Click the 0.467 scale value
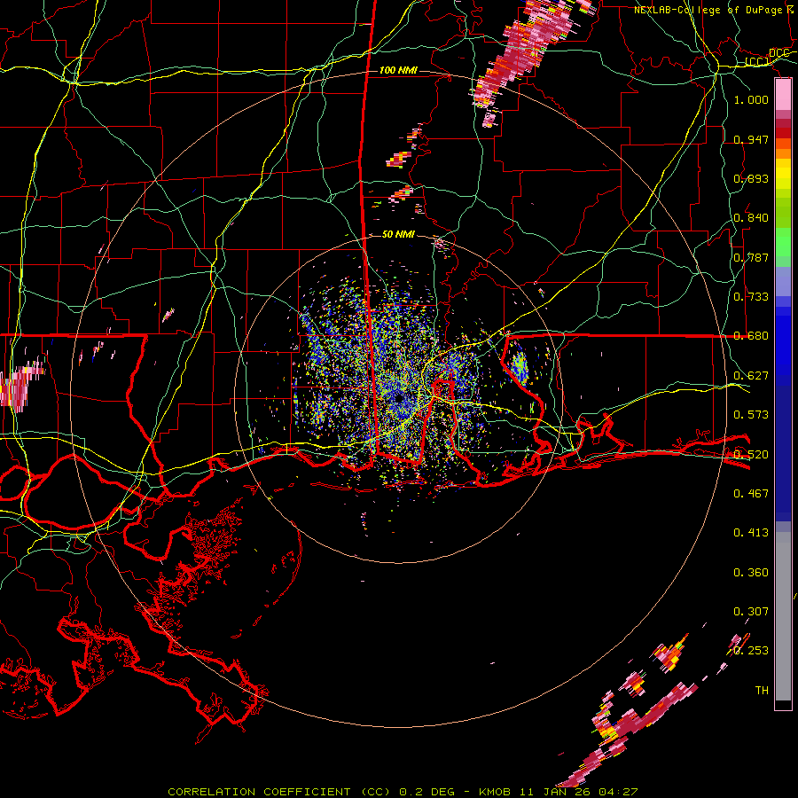 click(x=751, y=494)
